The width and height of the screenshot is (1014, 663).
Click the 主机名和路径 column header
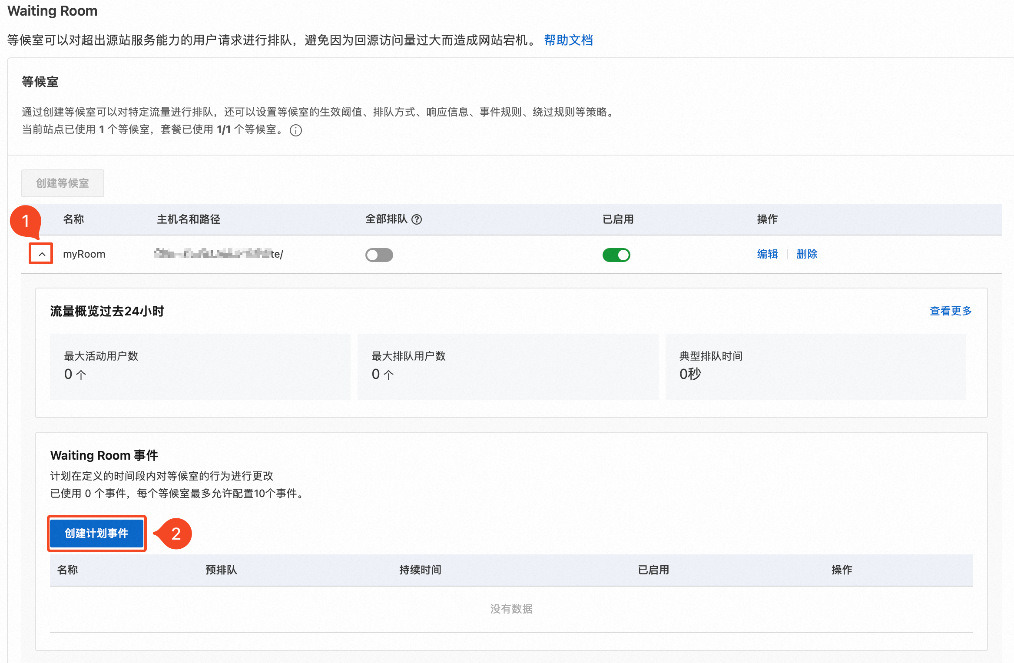pos(189,219)
